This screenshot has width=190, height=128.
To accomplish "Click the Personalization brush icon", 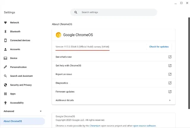I will point(5,67).
